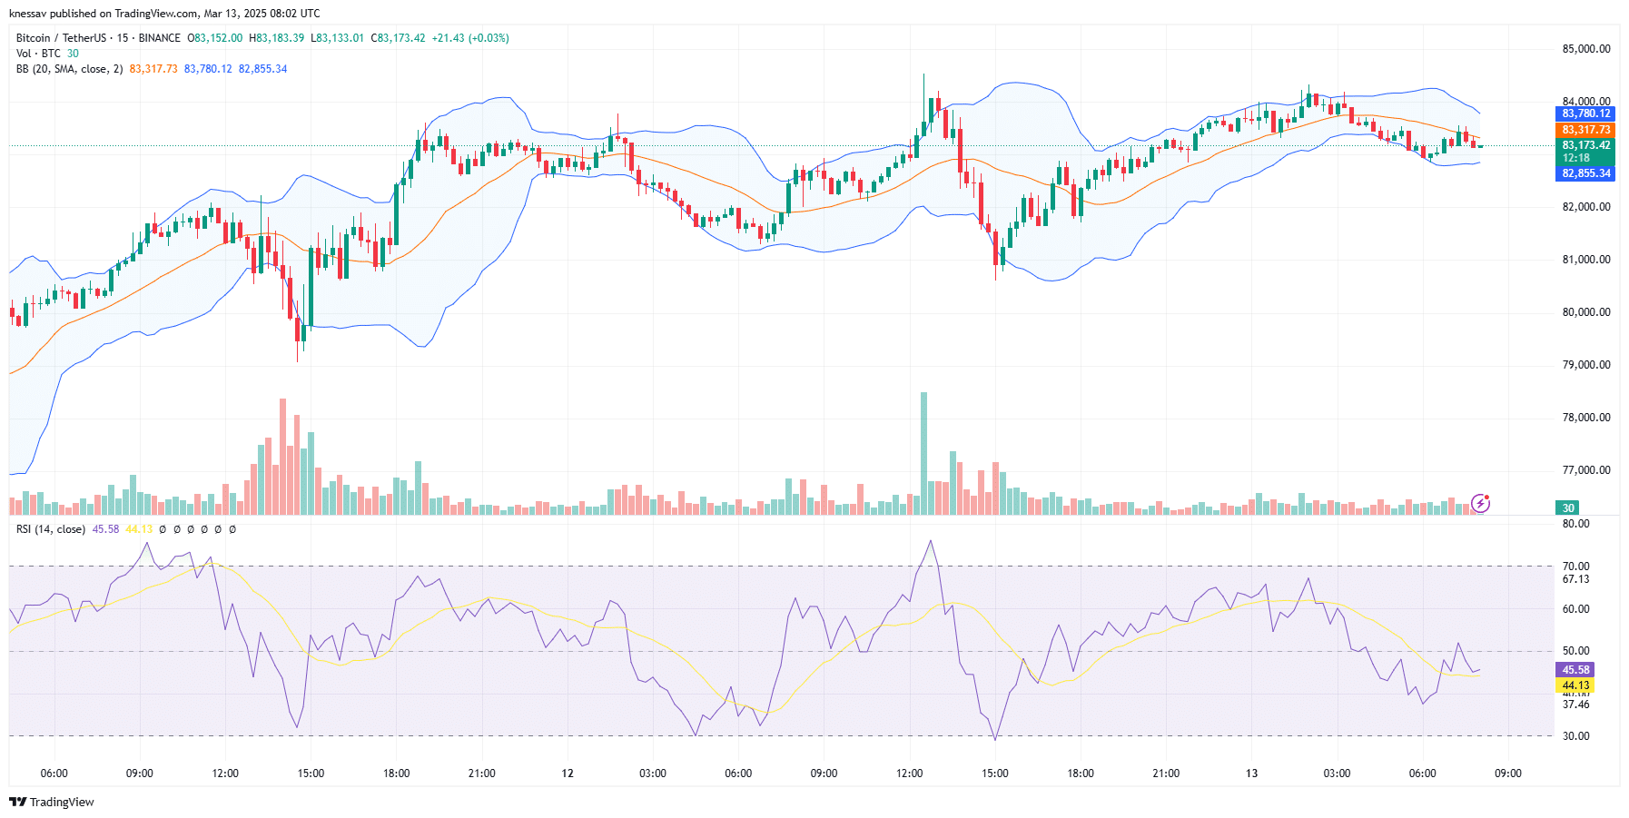Click the 12:18 bar countdown under the current price
Image resolution: width=1629 pixels, height=818 pixels.
tap(1575, 158)
